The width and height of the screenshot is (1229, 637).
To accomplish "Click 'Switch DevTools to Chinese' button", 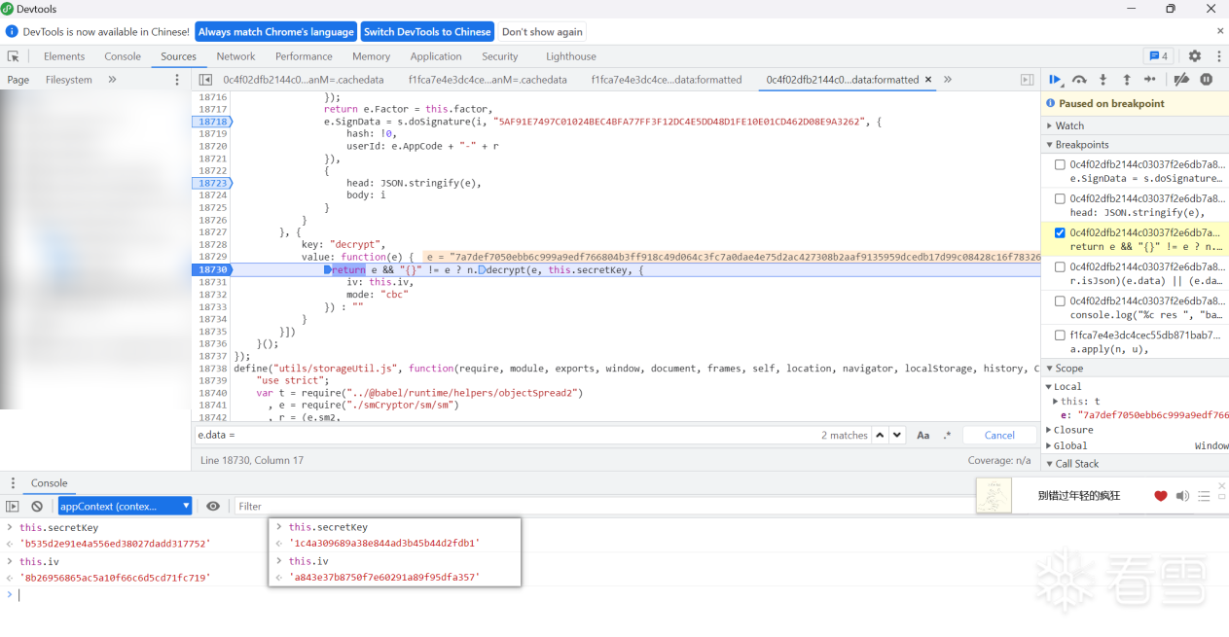I will (x=427, y=32).
